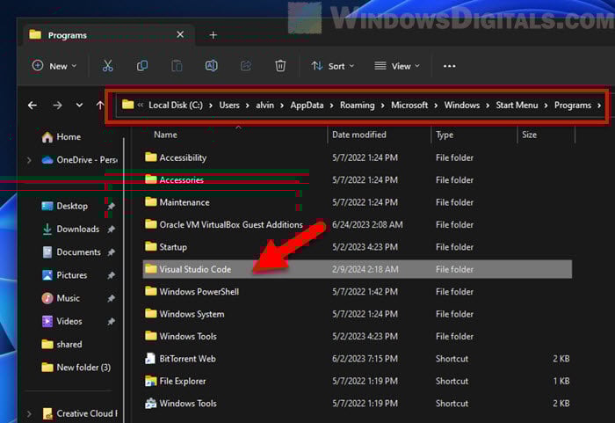Open Pictures in quick access
615x423 pixels.
pyautogui.click(x=64, y=275)
